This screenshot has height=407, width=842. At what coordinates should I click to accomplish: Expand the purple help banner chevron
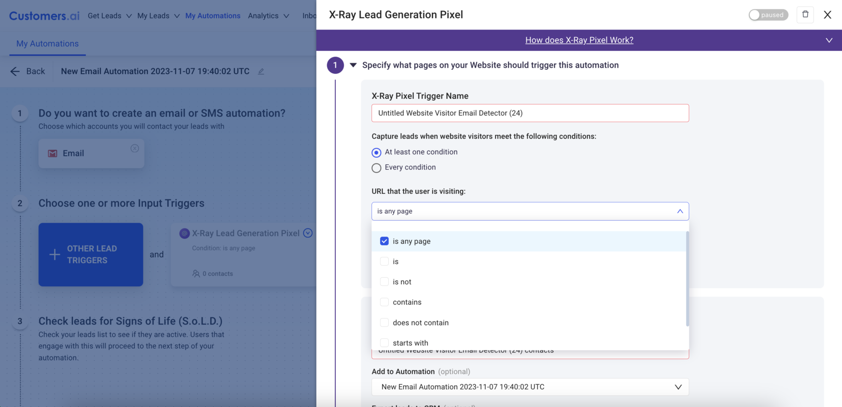829,40
